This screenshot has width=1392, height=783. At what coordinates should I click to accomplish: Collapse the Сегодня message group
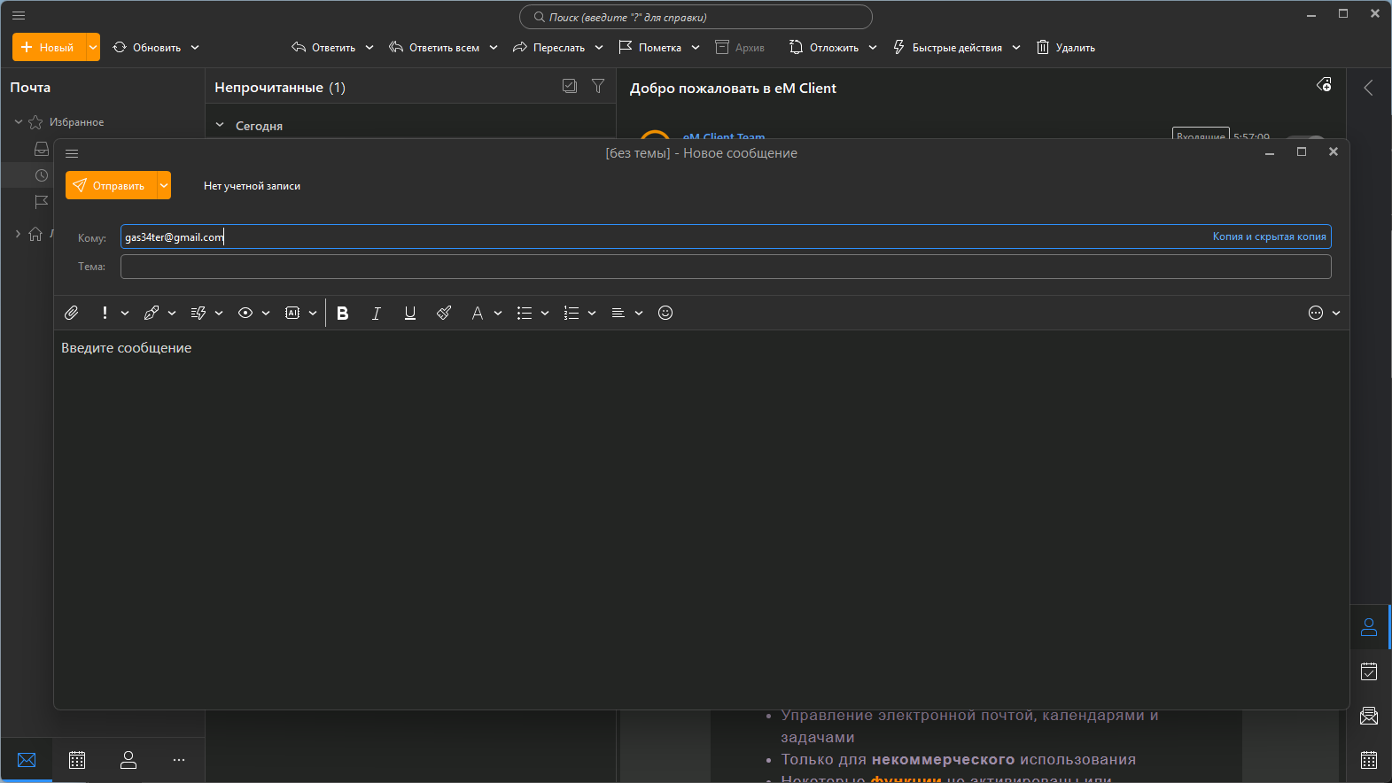220,125
